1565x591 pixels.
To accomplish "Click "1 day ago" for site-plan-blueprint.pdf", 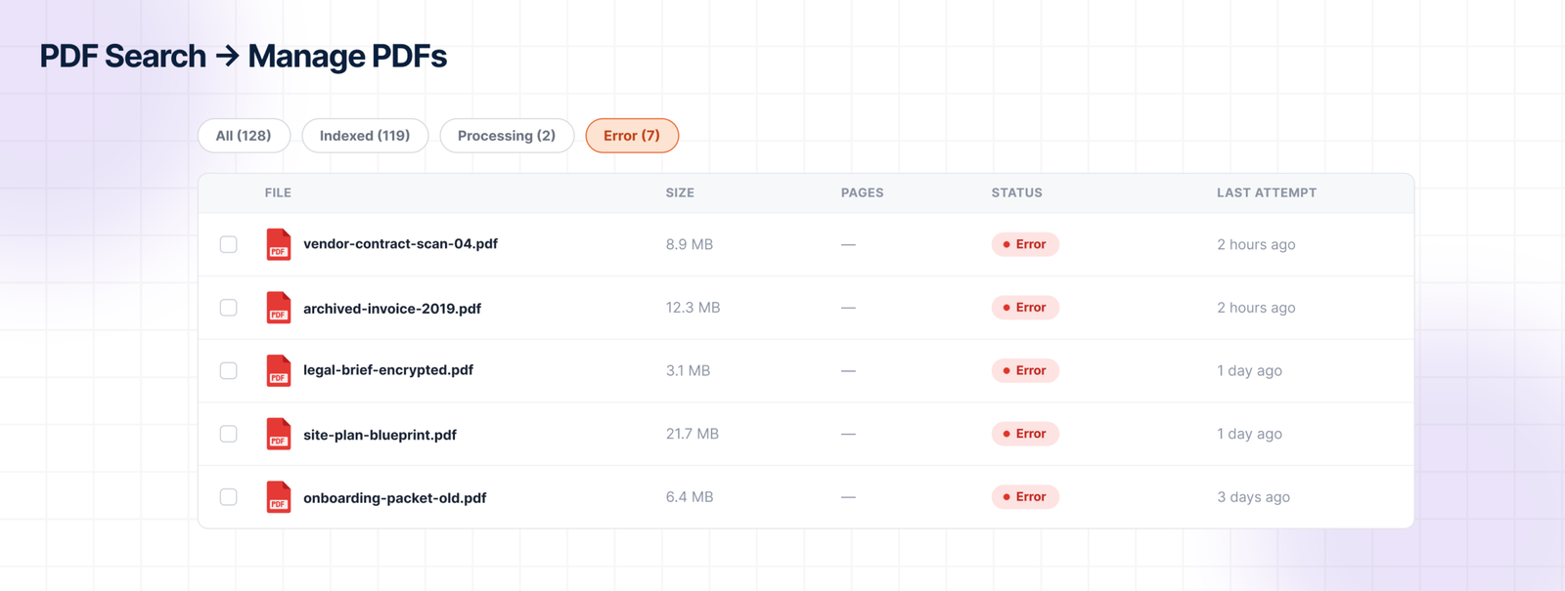I will click(1249, 434).
